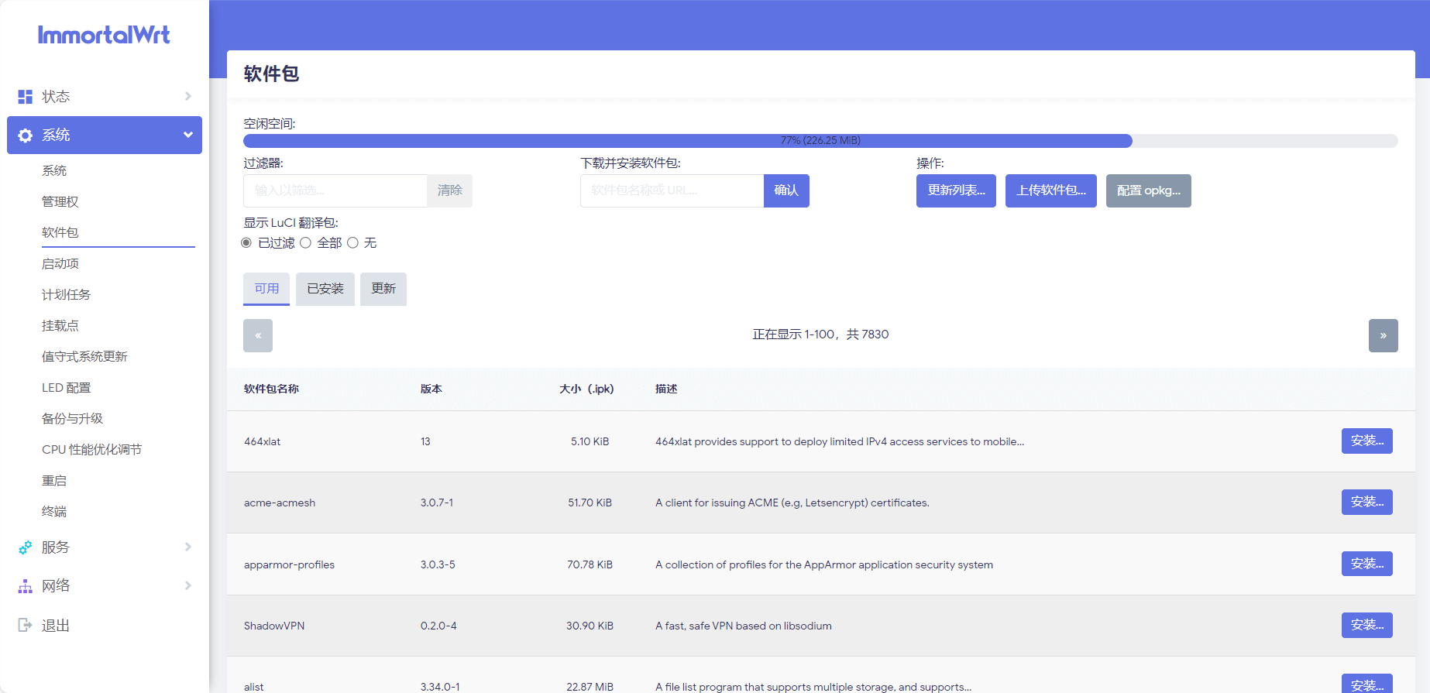Select the 无 translation radio option
1430x693 pixels.
(353, 243)
